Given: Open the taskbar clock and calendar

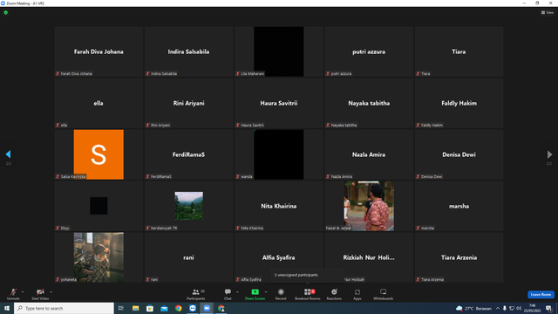Looking at the screenshot, I should 533,308.
